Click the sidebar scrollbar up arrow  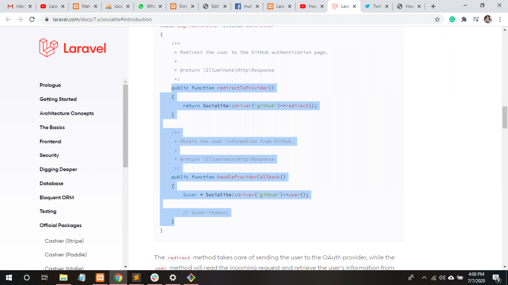coord(126,82)
